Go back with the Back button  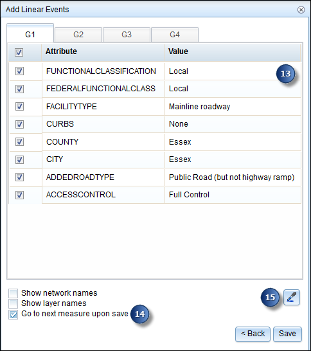(253, 334)
